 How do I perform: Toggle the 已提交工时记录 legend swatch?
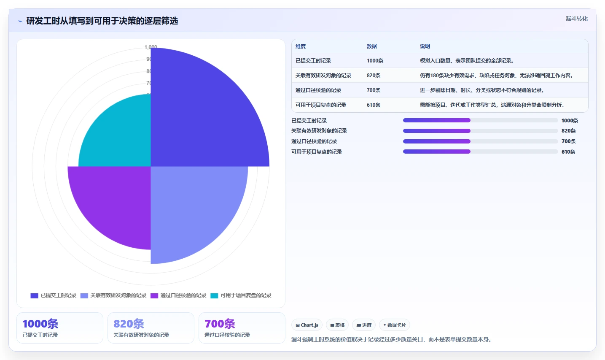(x=34, y=295)
